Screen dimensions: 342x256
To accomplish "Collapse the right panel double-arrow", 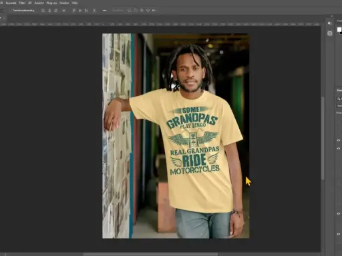I will click(x=332, y=16).
